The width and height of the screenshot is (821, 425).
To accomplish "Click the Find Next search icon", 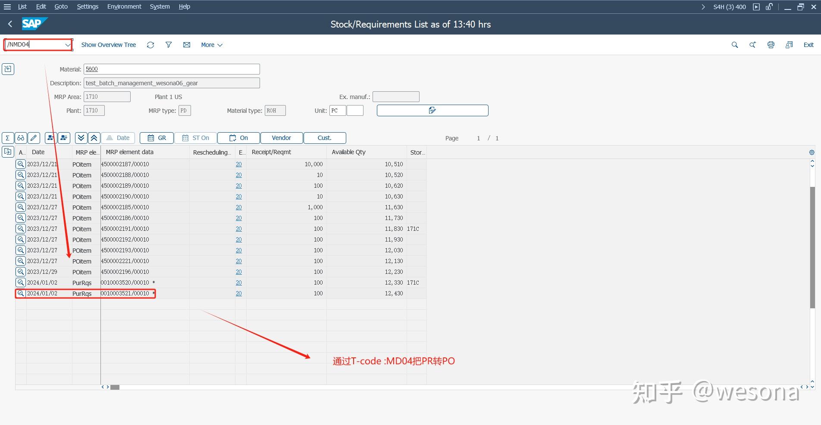I will coord(752,44).
